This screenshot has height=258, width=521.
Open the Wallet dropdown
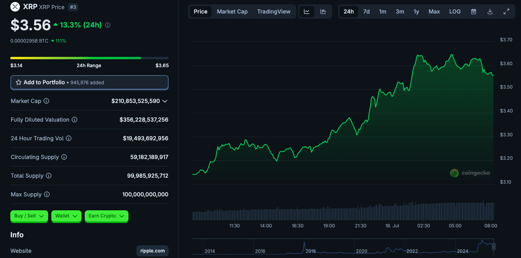coord(66,216)
